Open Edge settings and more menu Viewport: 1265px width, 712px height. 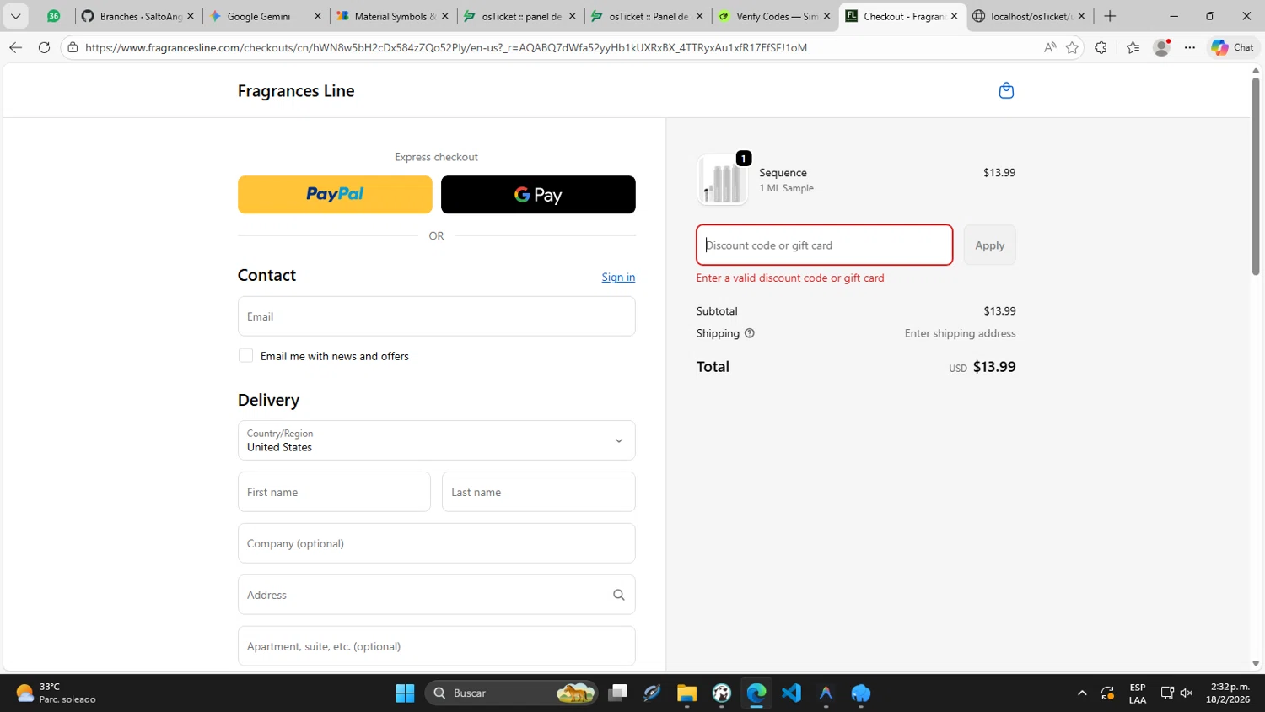coord(1189,47)
